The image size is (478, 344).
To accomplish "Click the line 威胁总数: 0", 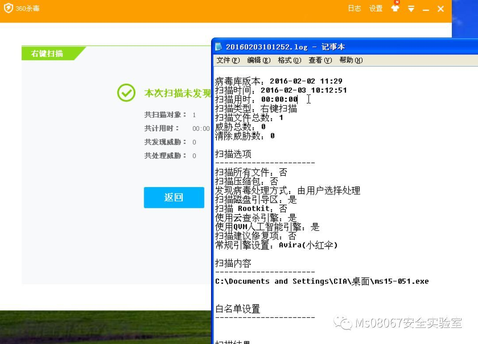I will 240,126.
